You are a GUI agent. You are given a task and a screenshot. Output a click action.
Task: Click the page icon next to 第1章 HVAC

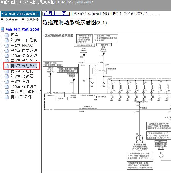(7, 46)
